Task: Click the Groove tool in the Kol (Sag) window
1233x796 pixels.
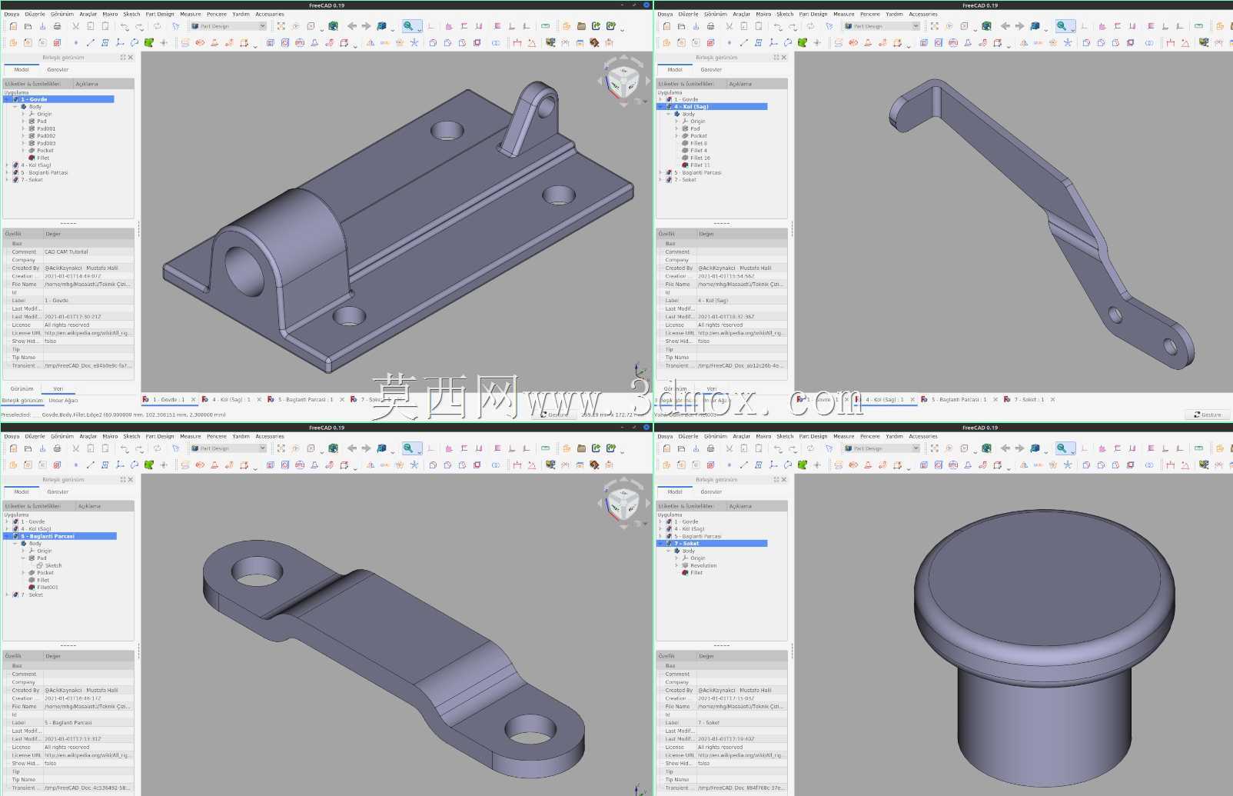Action: coord(953,42)
